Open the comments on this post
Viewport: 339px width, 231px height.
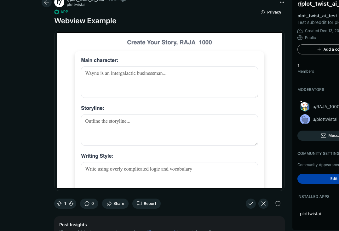(x=89, y=204)
